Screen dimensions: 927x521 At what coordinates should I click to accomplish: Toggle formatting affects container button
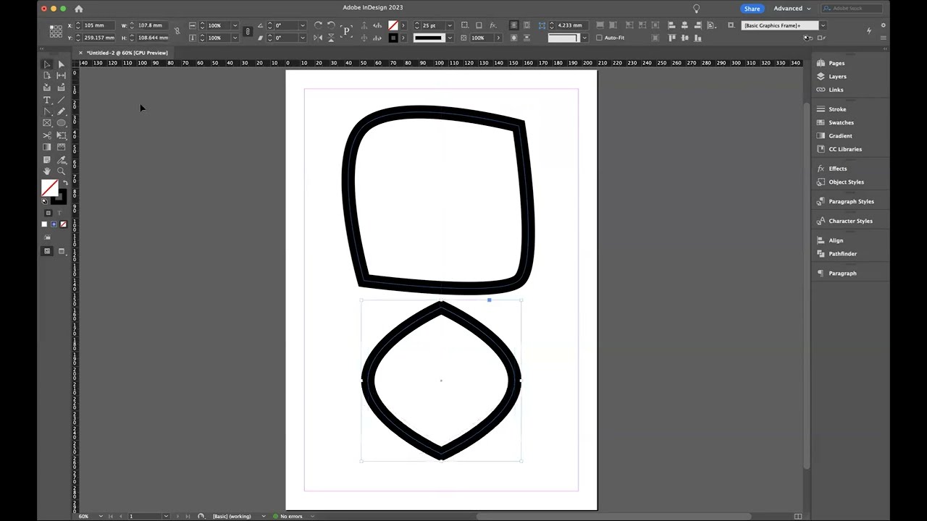(x=48, y=213)
